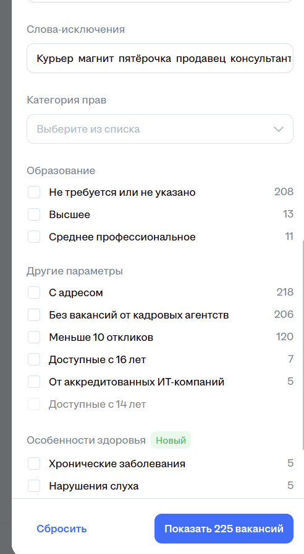
Task: Click the Сбросить reset link
Action: pyautogui.click(x=62, y=529)
